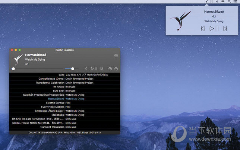Go to previous track in menu bar popup
This screenshot has height=150, width=240.
point(203,29)
